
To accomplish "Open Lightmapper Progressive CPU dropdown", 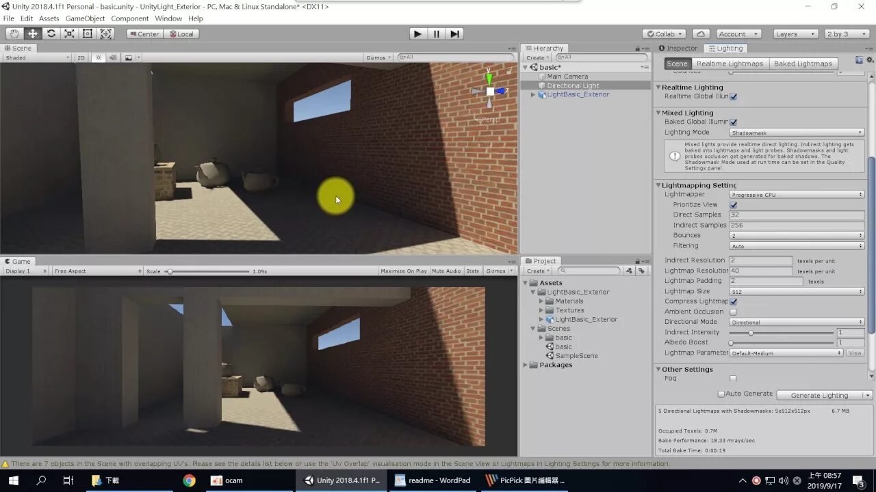I will click(797, 195).
